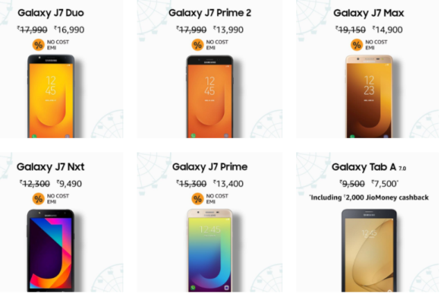Click the ₹13,400 price for J7 Prime
This screenshot has height=300, width=444.
pyautogui.click(x=228, y=184)
